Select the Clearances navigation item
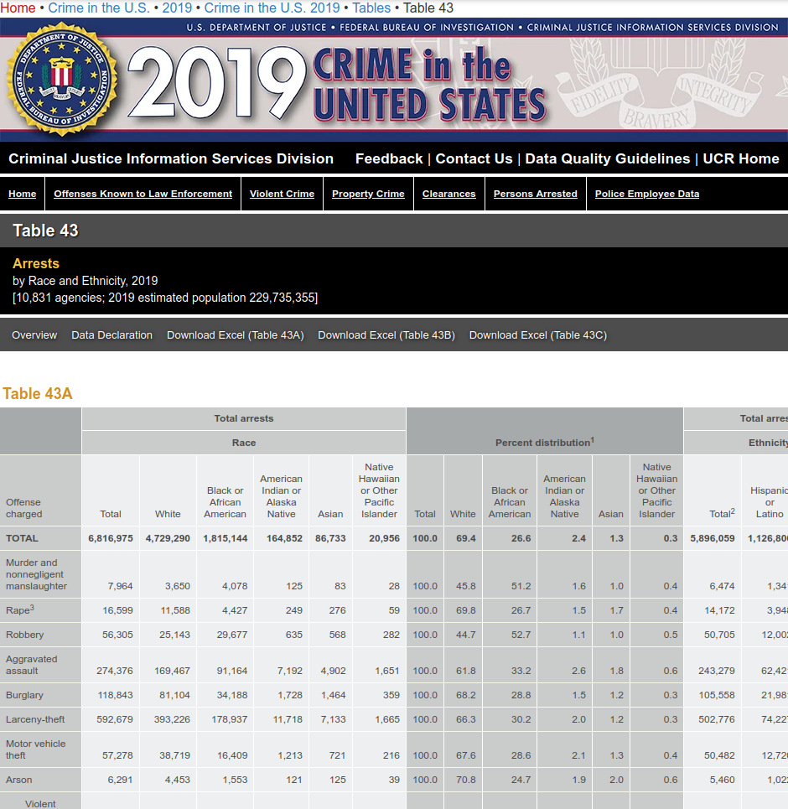The height and width of the screenshot is (809, 788). tap(449, 194)
